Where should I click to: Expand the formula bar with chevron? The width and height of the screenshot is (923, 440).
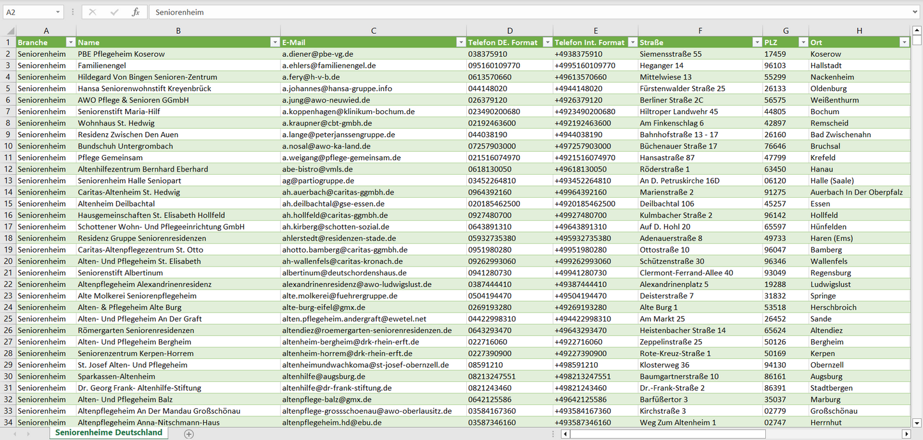point(916,12)
